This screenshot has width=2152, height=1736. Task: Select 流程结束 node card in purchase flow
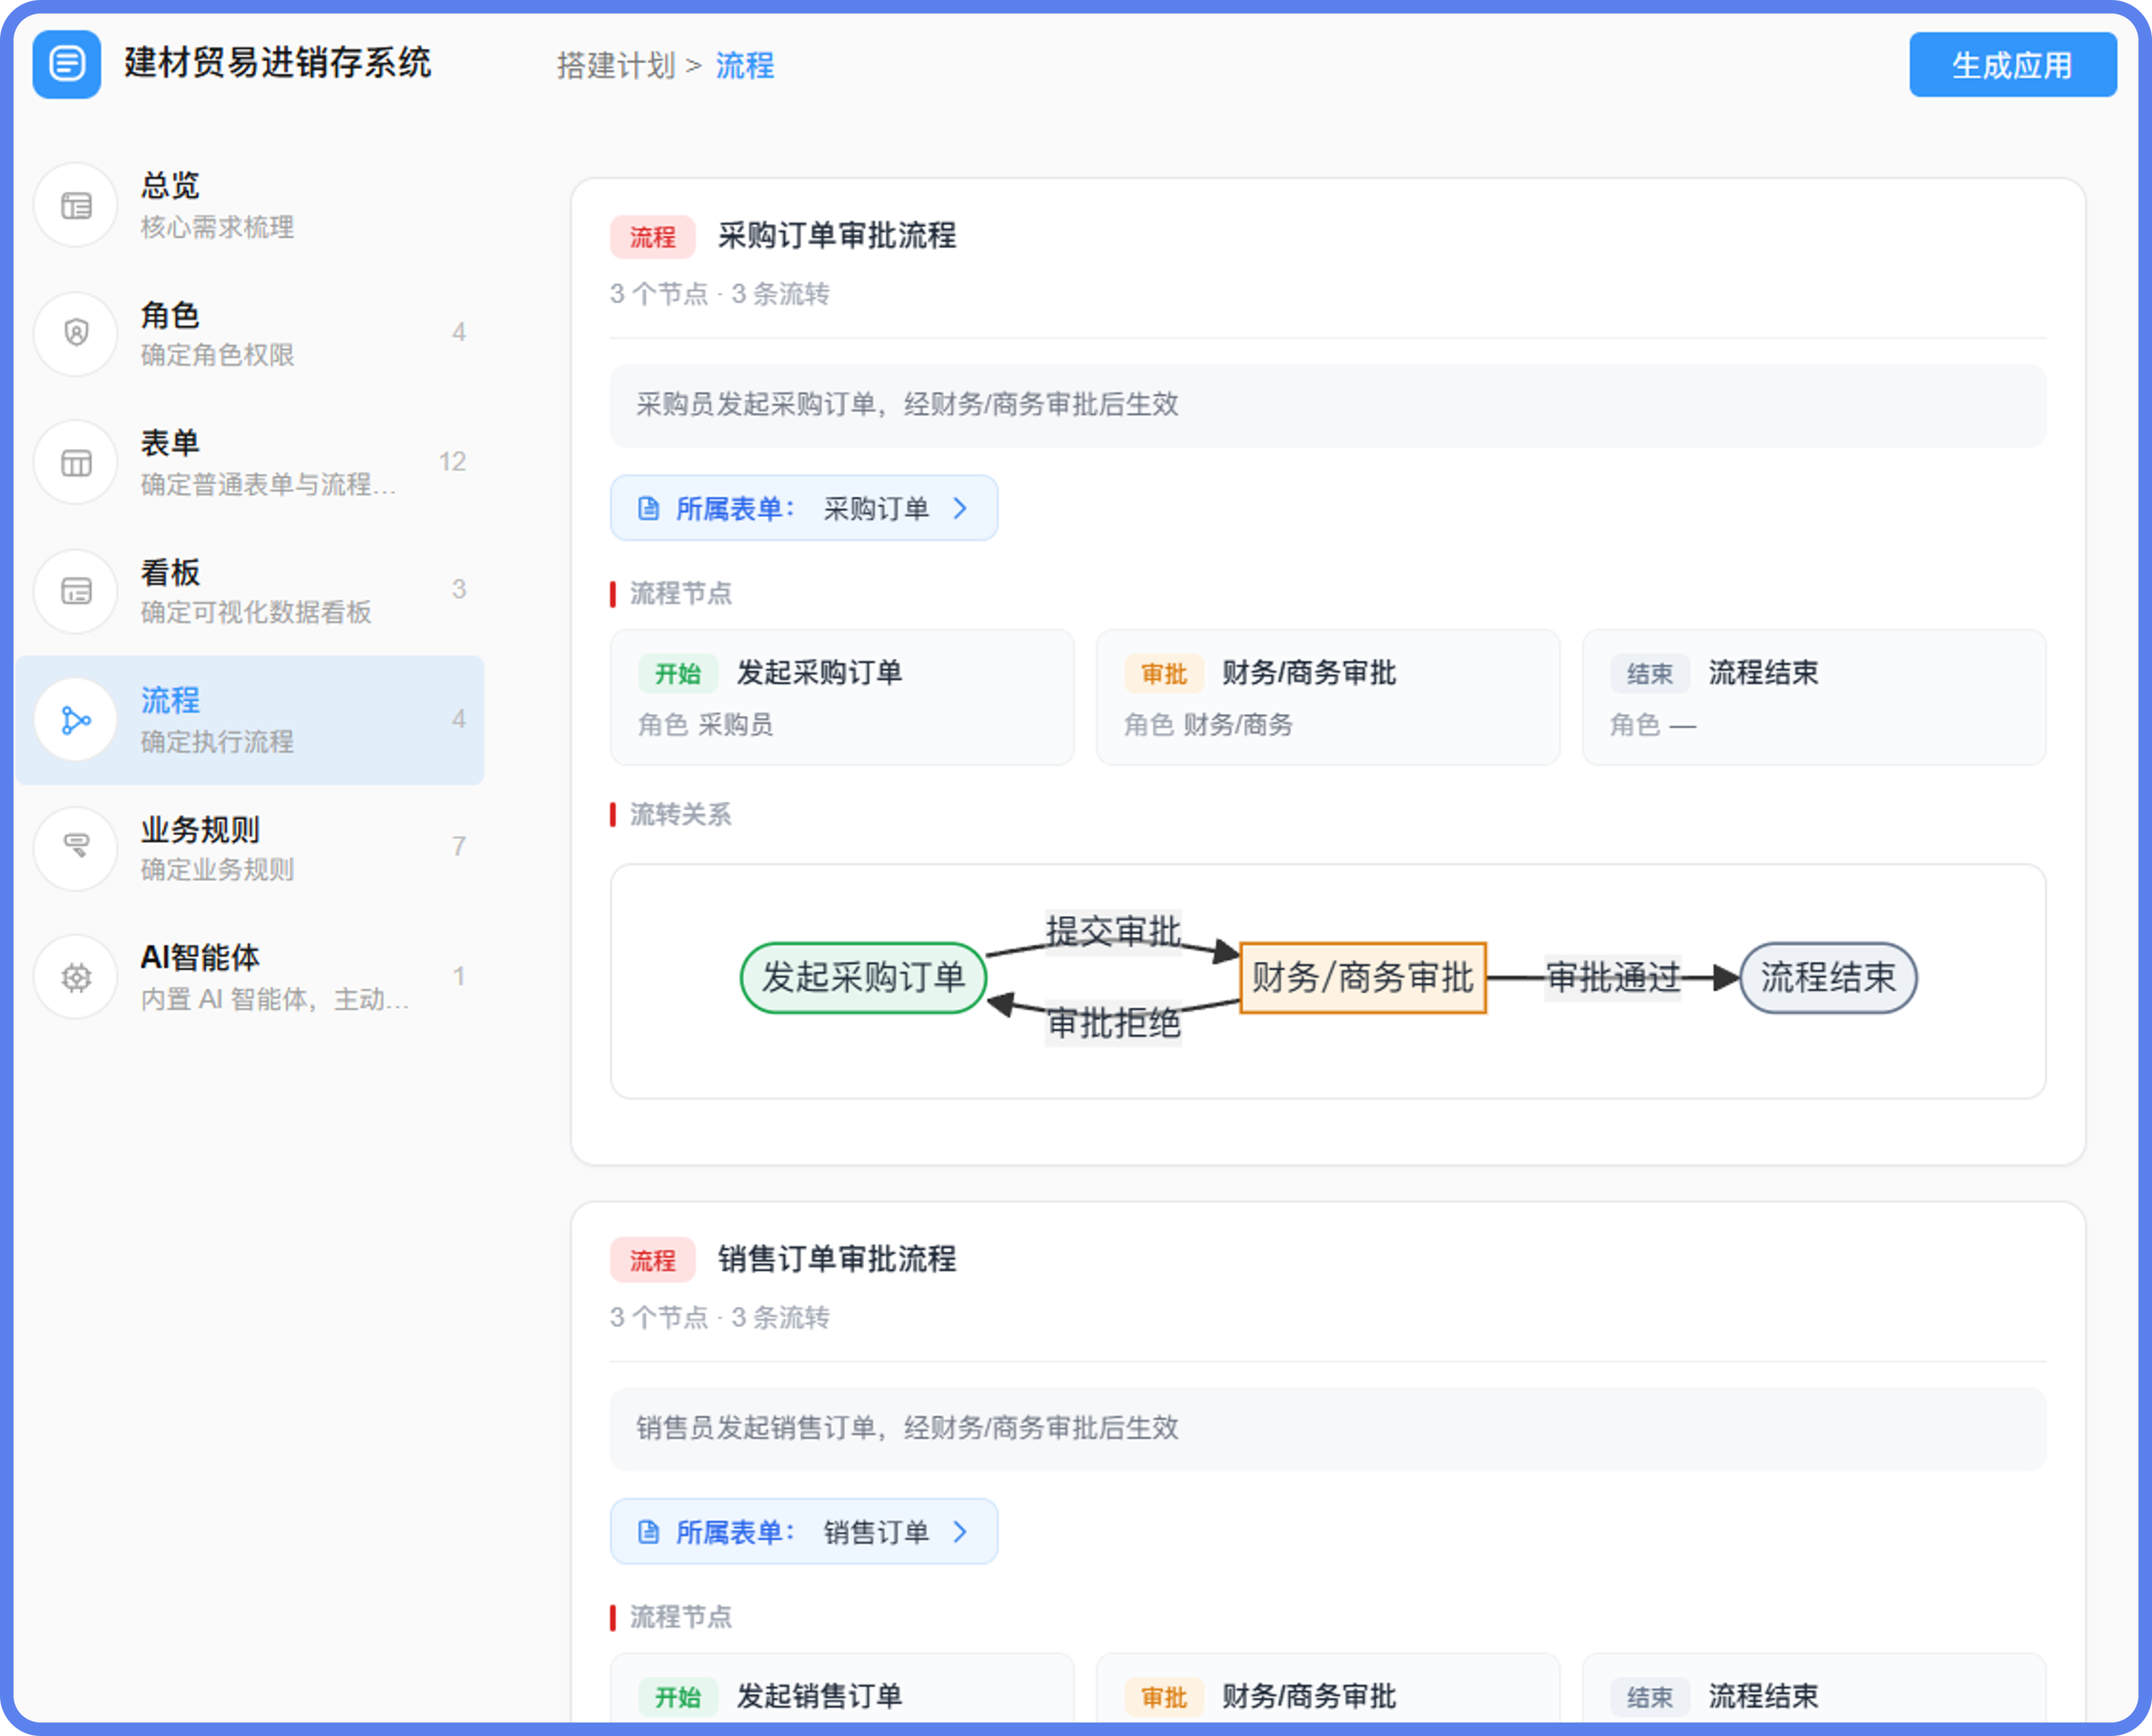click(x=1813, y=697)
